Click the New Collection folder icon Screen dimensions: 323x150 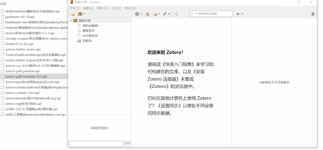coord(72,14)
